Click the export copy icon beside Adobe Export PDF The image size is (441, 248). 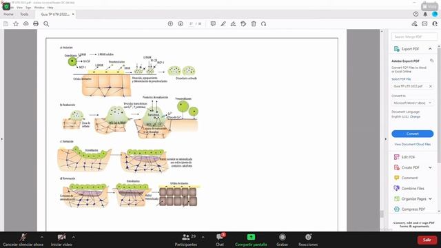point(432,61)
